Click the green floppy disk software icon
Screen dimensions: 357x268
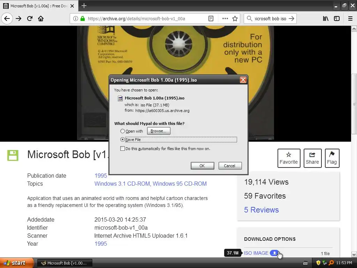pyautogui.click(x=13, y=155)
